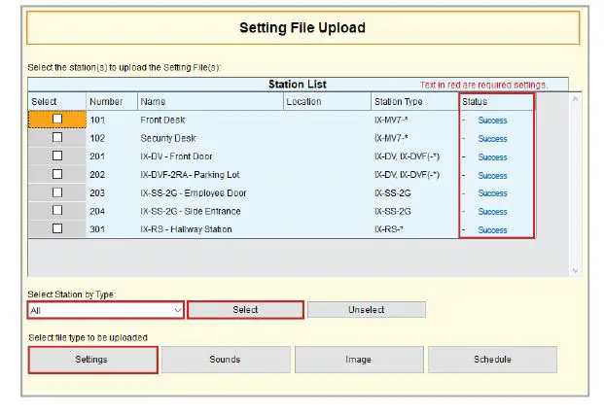Click station number 201
The height and width of the screenshot is (416, 604).
(x=97, y=156)
